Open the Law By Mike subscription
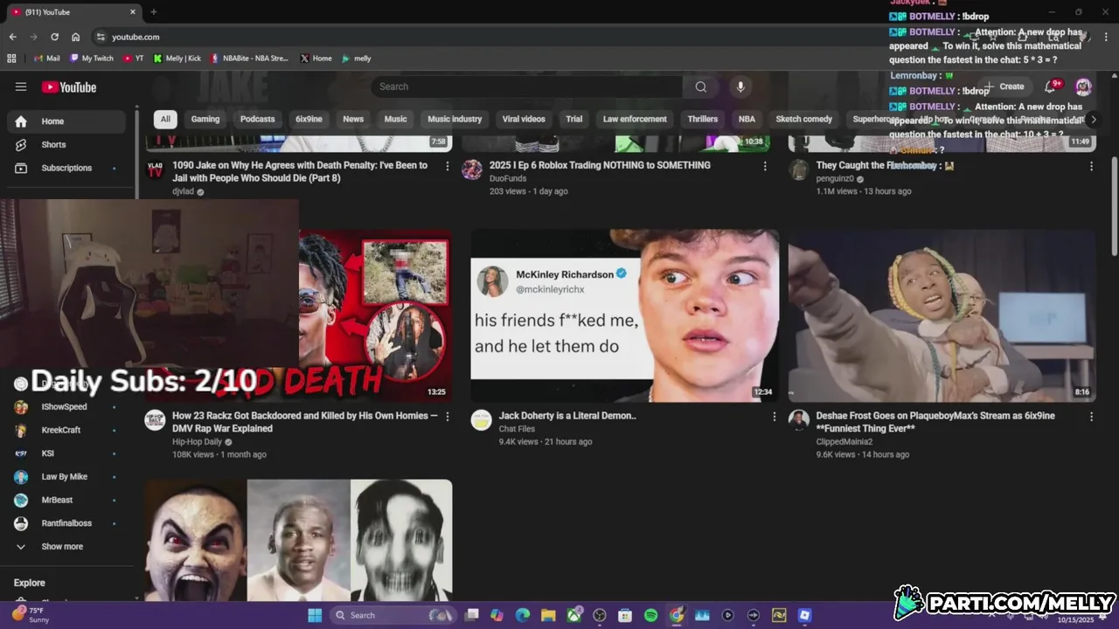 [x=66, y=476]
